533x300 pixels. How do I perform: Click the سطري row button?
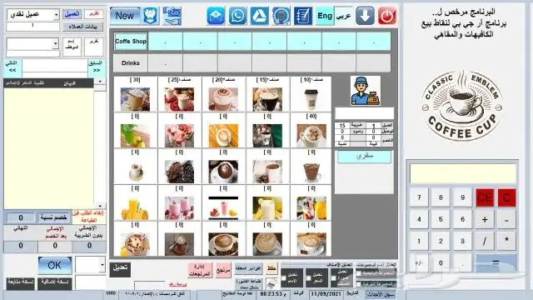click(x=365, y=157)
